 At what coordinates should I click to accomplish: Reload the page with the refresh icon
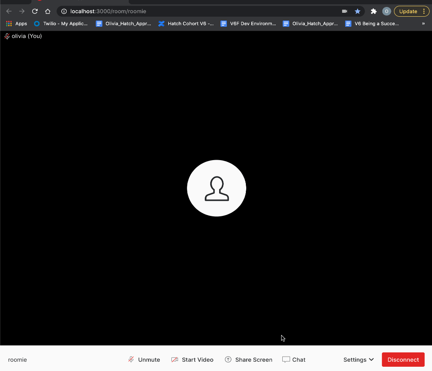(35, 11)
